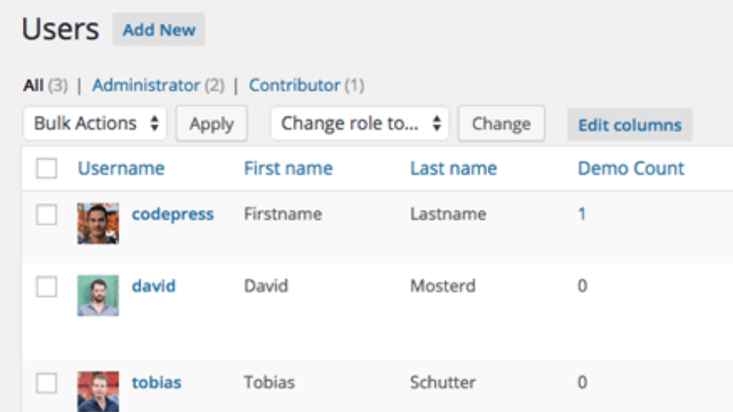Image resolution: width=733 pixels, height=412 pixels.
Task: Sort by Demo Count column header
Action: [631, 168]
